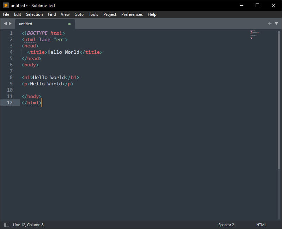Click line number 12 in the gutter
Viewport: 282px width, 229px height.
(10, 103)
